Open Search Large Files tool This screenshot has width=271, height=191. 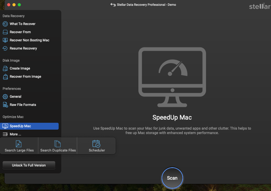(19, 146)
